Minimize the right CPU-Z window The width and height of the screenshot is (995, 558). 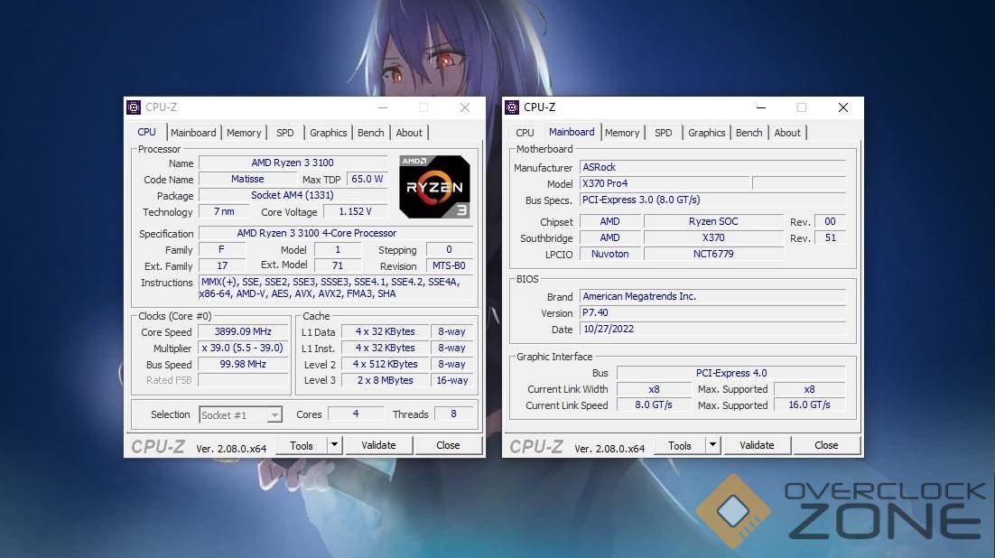[761, 107]
